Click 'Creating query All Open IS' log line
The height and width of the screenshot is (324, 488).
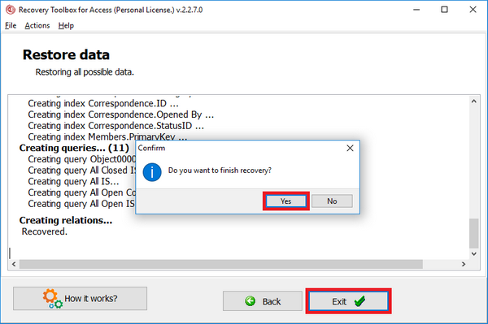(x=81, y=204)
